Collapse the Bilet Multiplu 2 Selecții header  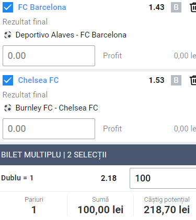click(x=98, y=155)
